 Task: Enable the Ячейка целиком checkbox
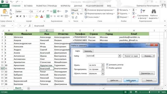click(107, 68)
